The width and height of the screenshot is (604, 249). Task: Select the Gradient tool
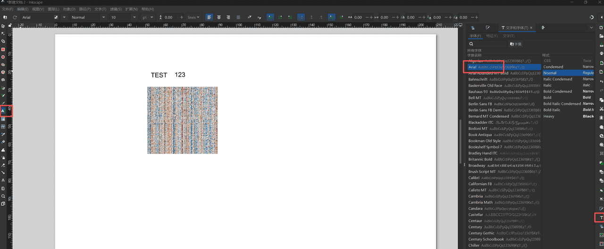tap(3, 119)
